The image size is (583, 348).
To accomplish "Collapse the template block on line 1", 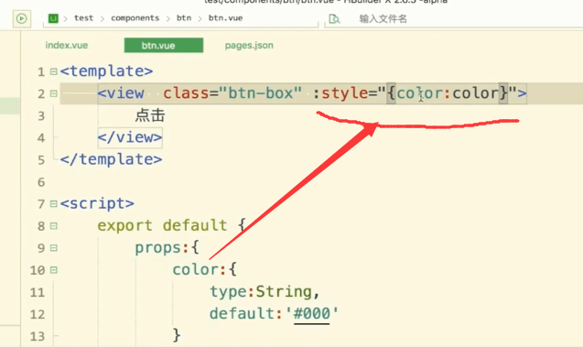I will 53,71.
